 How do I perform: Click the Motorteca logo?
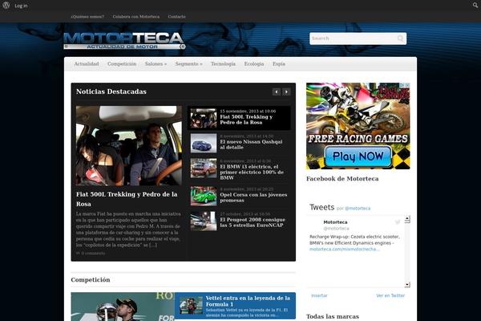point(124,41)
